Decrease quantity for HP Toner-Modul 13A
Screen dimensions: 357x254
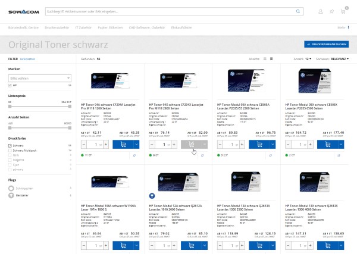220,245
